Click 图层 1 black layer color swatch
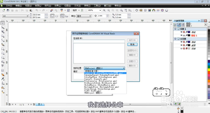210x113 pixels. coord(189,35)
